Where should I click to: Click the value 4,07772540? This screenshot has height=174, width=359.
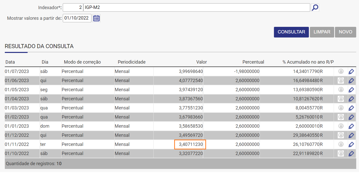click(191, 81)
